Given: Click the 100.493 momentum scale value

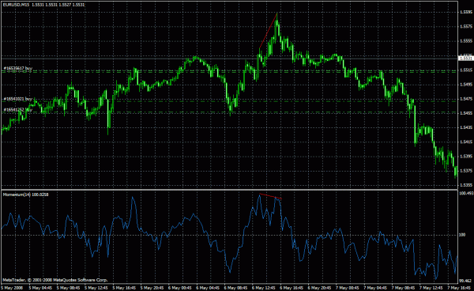Looking at the screenshot, I should pyautogui.click(x=466, y=193).
